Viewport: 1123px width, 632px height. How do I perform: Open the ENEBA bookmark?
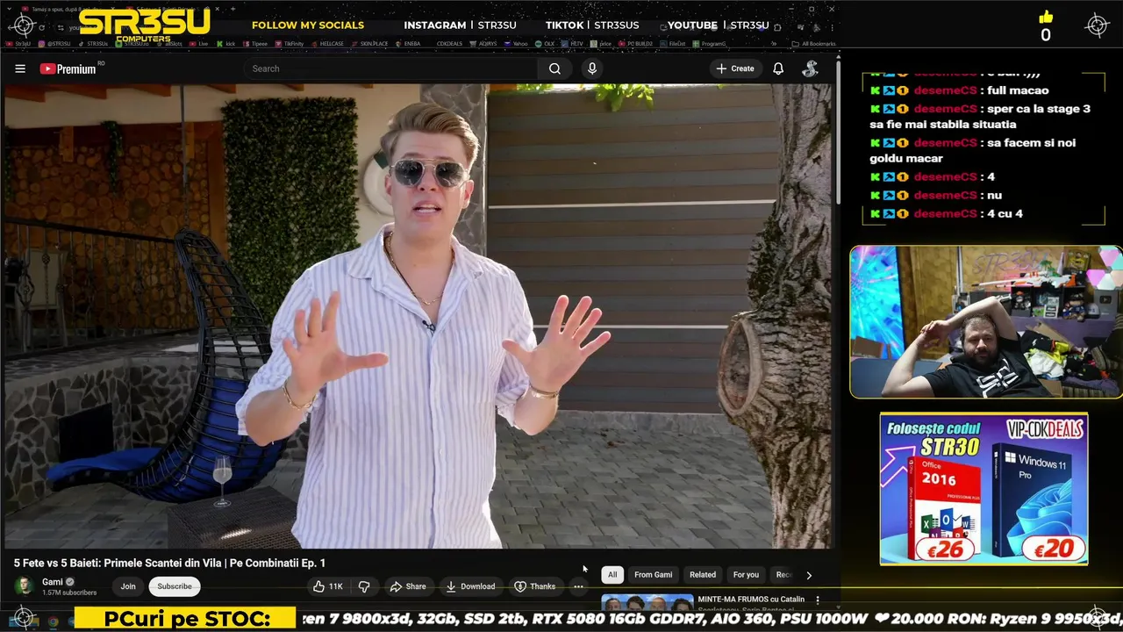coord(407,43)
